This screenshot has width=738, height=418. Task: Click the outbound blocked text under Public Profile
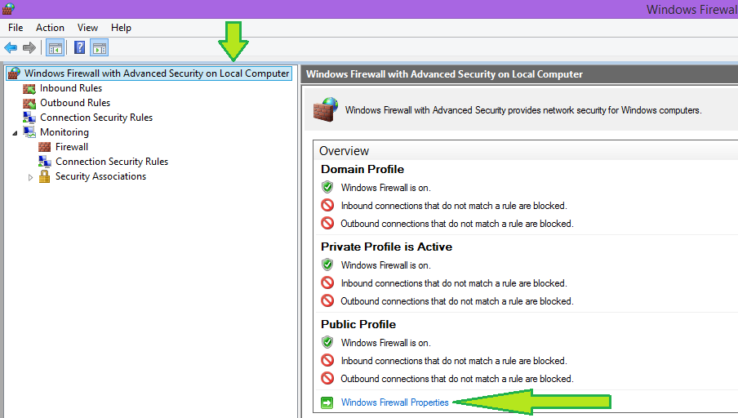[x=457, y=379]
